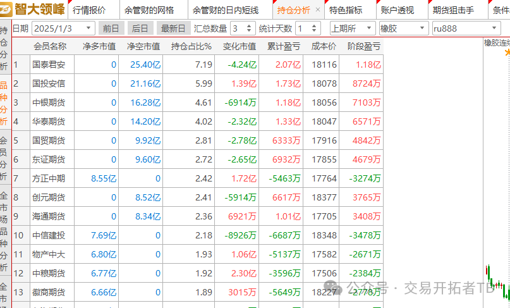
Task: Click 变化市值 value 6921万
Action: tap(242, 216)
